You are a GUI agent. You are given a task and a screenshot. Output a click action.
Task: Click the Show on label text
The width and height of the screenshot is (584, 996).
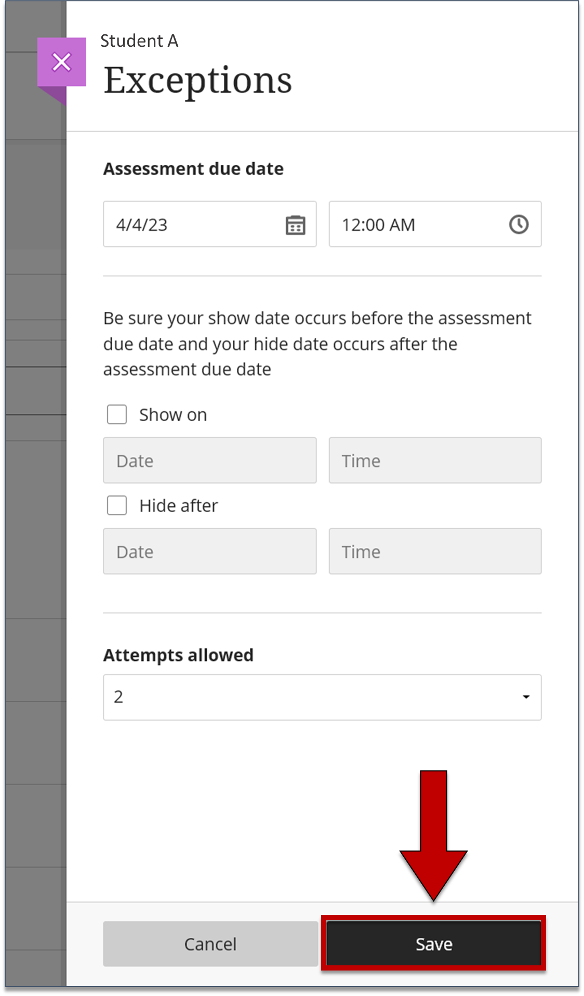pos(173,415)
